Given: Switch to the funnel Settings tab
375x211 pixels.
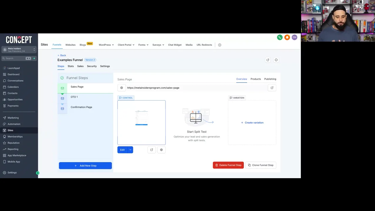Looking at the screenshot, I should 105,66.
